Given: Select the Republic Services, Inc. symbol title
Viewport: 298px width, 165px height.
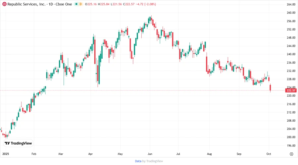Looking at the screenshot, I should click(25, 4).
